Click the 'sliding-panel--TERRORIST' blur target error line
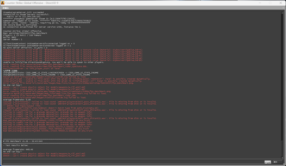The width and height of the screenshot is (286, 166). tap(76, 79)
